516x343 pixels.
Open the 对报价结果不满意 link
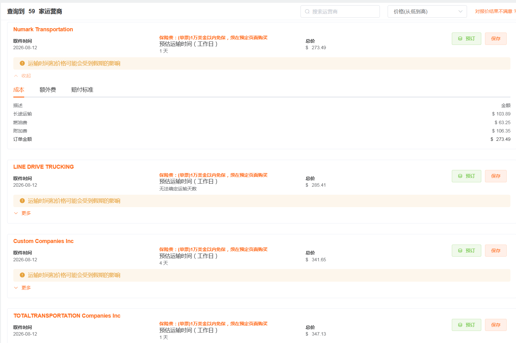[495, 11]
